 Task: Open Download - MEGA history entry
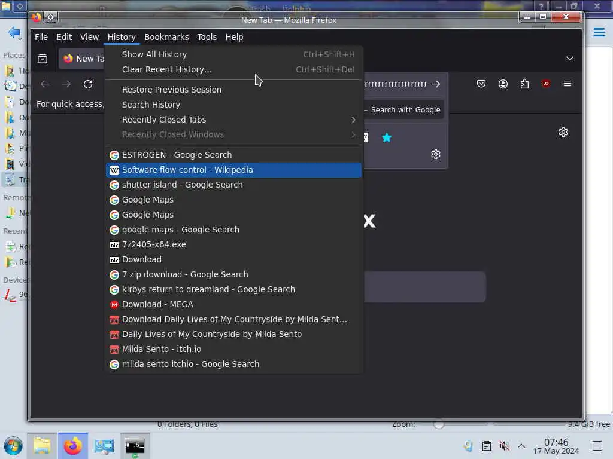point(234,304)
